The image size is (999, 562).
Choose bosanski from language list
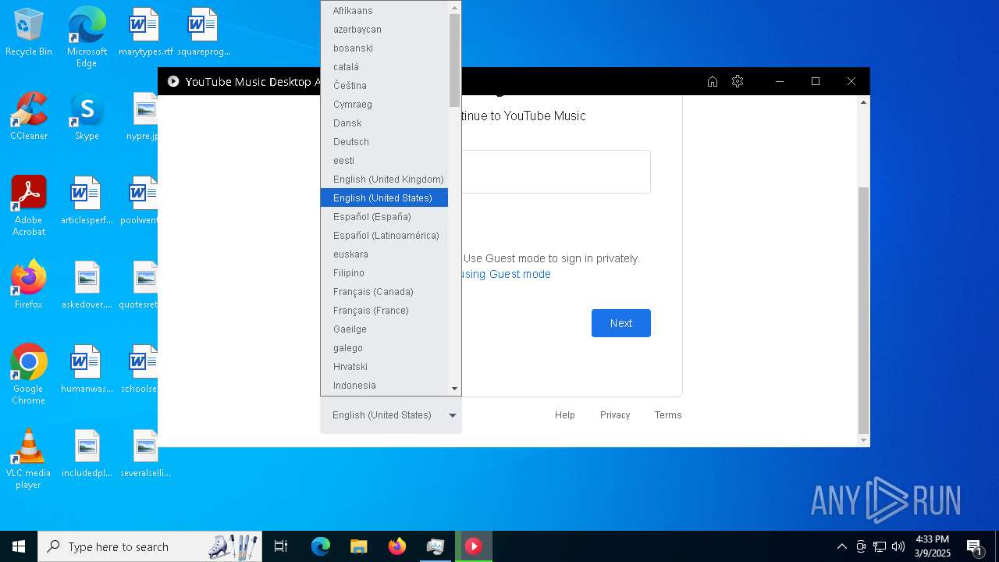[x=384, y=48]
